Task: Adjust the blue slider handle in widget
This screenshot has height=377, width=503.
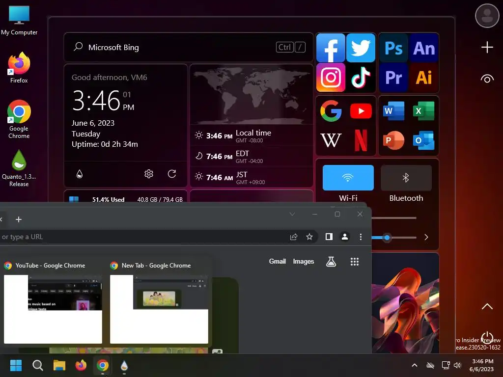Action: [x=387, y=238]
